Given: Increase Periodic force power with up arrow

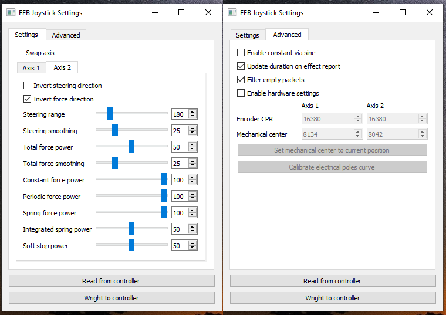Looking at the screenshot, I should pos(192,194).
